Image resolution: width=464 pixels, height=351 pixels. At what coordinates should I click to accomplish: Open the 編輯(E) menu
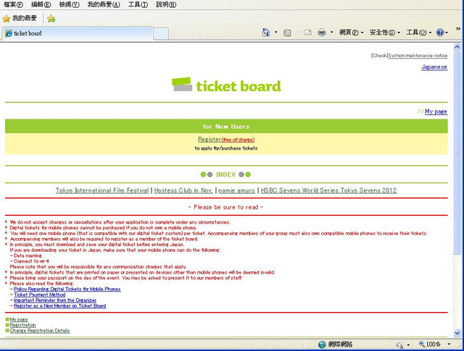pyautogui.click(x=41, y=4)
